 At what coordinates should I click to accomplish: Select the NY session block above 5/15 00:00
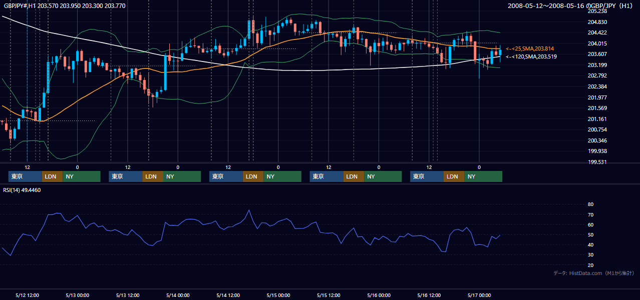tap(282, 176)
